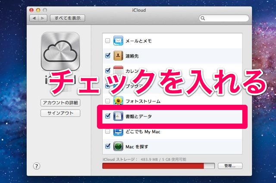The image size is (276, 183).
Task: Select the 連絡先 label text
Action: pos(132,56)
